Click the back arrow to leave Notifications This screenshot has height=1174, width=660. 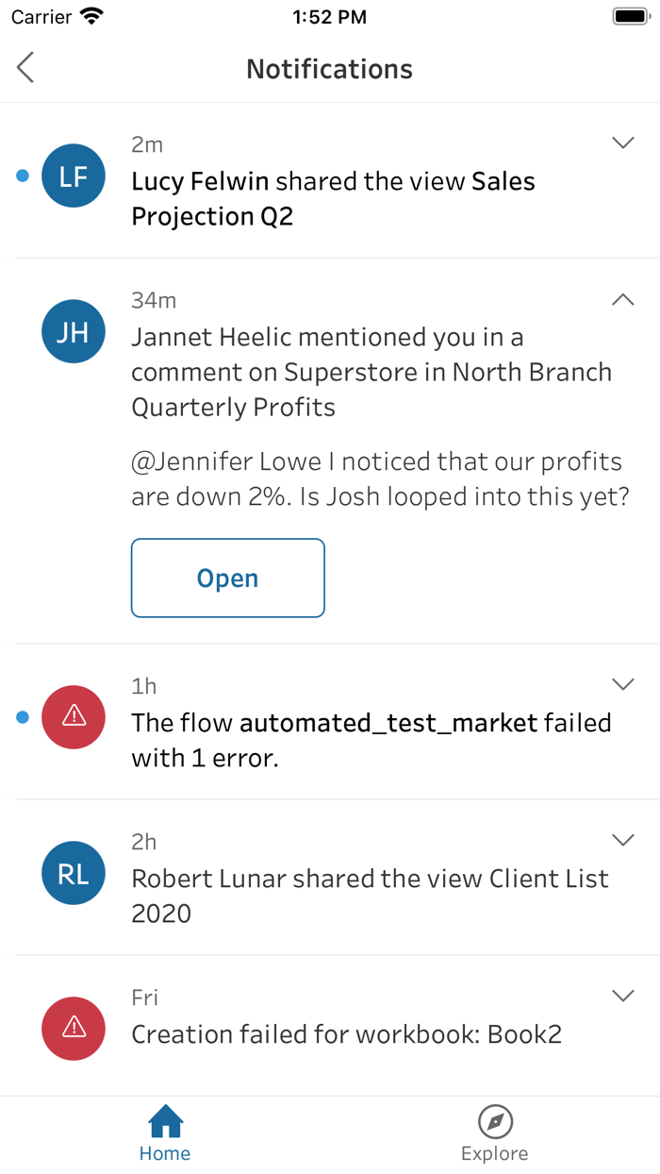click(x=25, y=68)
